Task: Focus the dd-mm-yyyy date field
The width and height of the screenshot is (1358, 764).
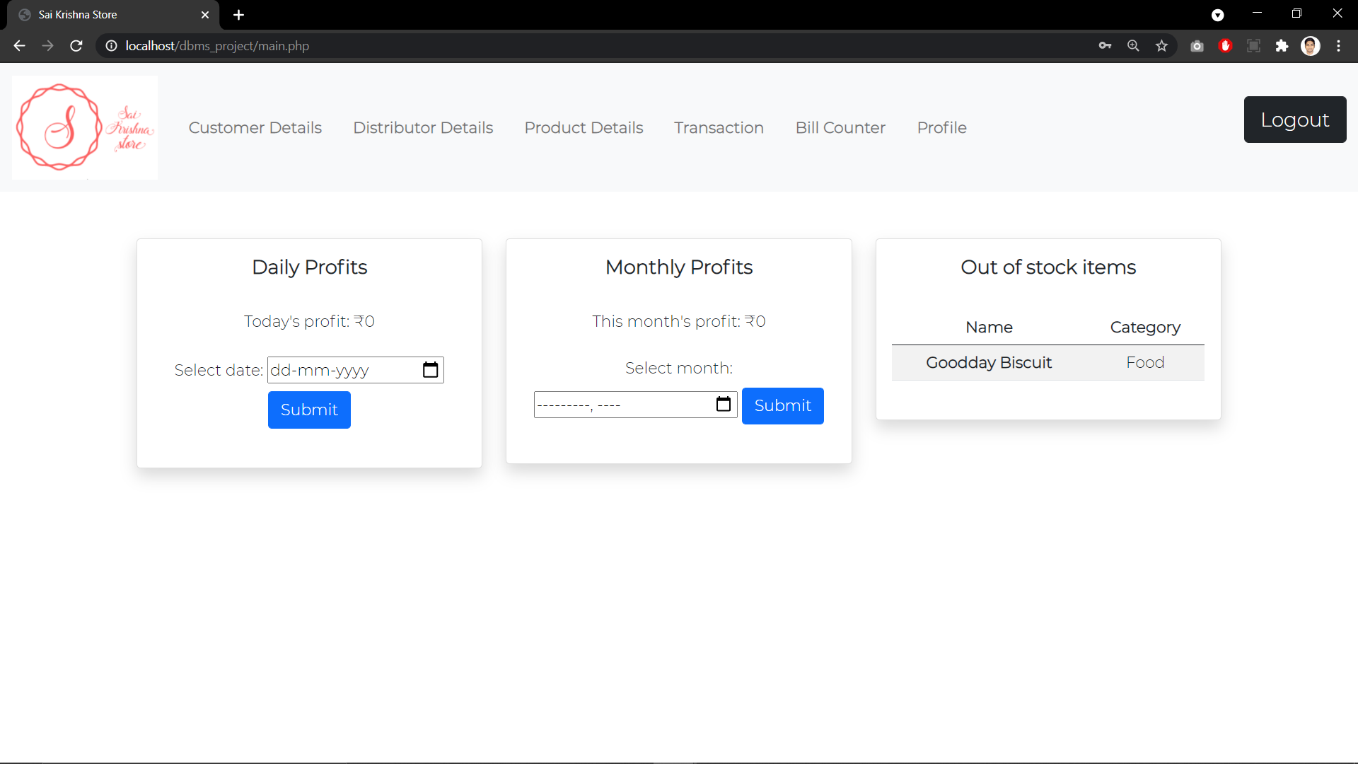Action: (x=356, y=370)
